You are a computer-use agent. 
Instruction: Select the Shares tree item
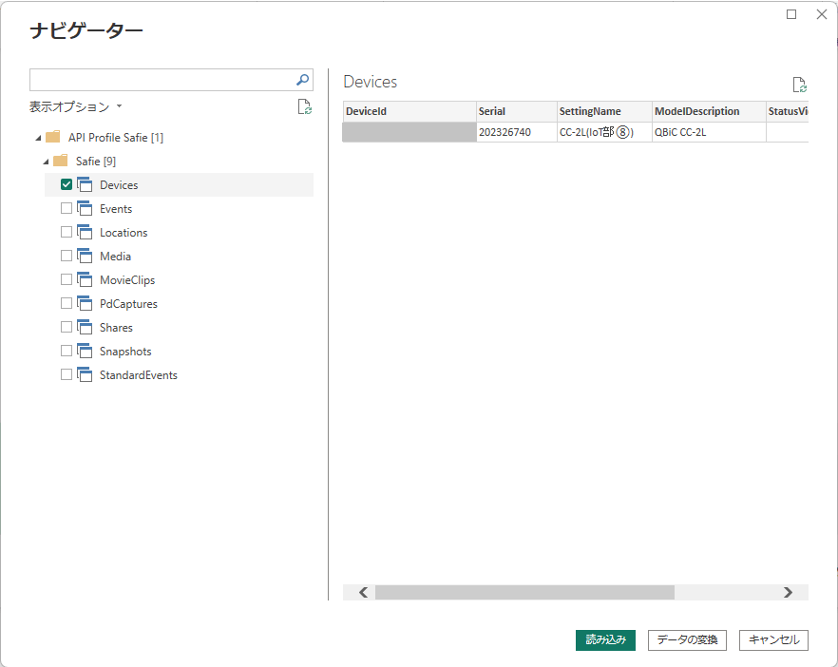point(116,328)
